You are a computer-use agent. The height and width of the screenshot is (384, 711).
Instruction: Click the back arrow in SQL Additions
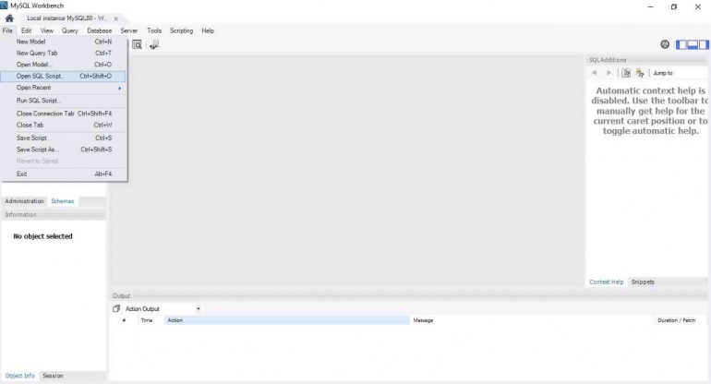coord(595,73)
